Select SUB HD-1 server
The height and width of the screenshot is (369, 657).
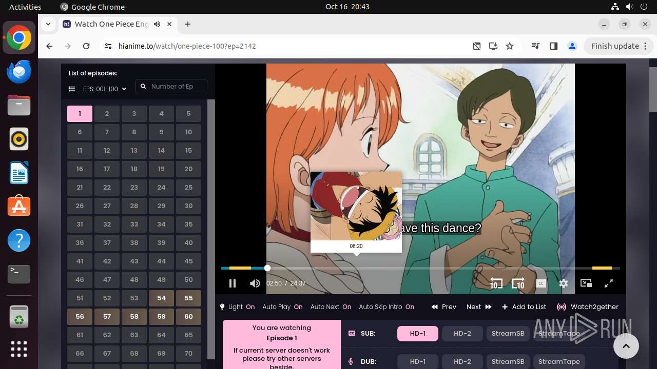coord(418,334)
